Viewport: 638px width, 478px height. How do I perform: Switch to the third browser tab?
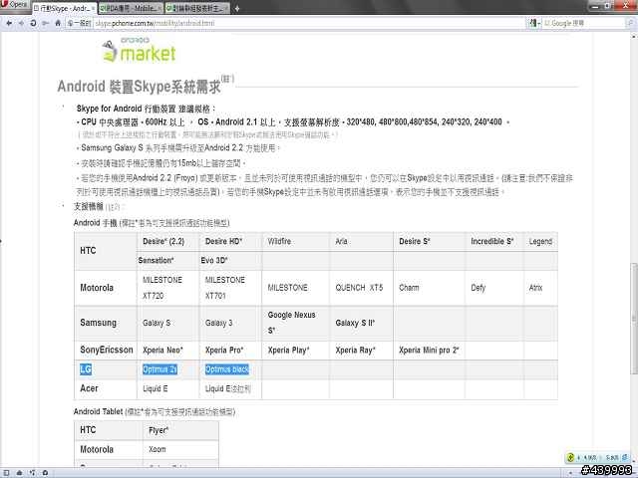click(x=197, y=8)
